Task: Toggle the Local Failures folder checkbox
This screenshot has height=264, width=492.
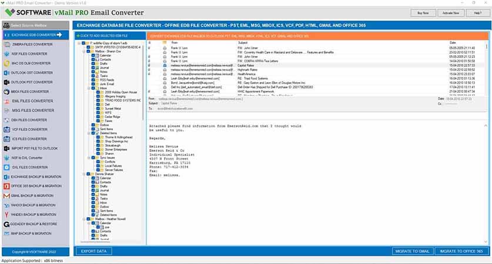Action: pos(98,166)
